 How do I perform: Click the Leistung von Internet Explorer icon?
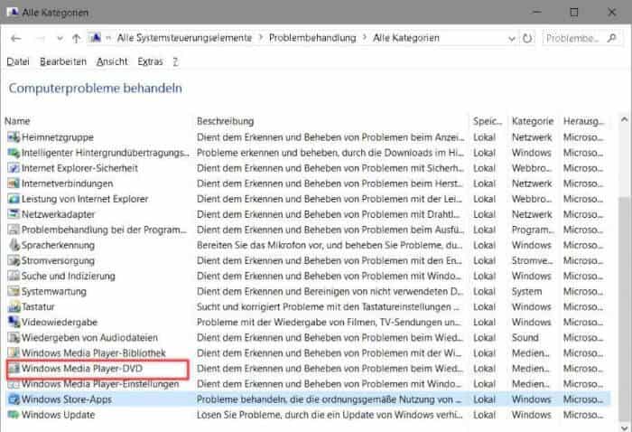14,199
